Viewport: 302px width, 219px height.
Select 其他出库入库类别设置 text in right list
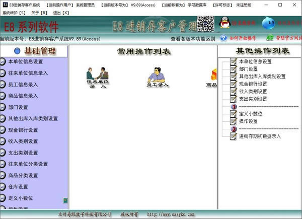click(262, 77)
